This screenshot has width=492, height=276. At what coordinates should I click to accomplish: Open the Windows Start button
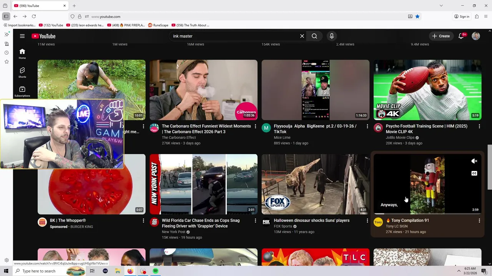click(6, 271)
